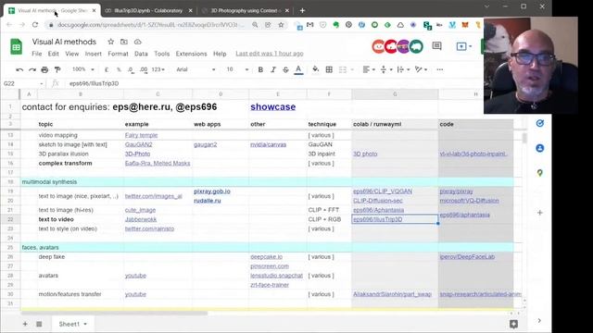Open the Extensions menu
The width and height of the screenshot is (593, 333).
[192, 54]
